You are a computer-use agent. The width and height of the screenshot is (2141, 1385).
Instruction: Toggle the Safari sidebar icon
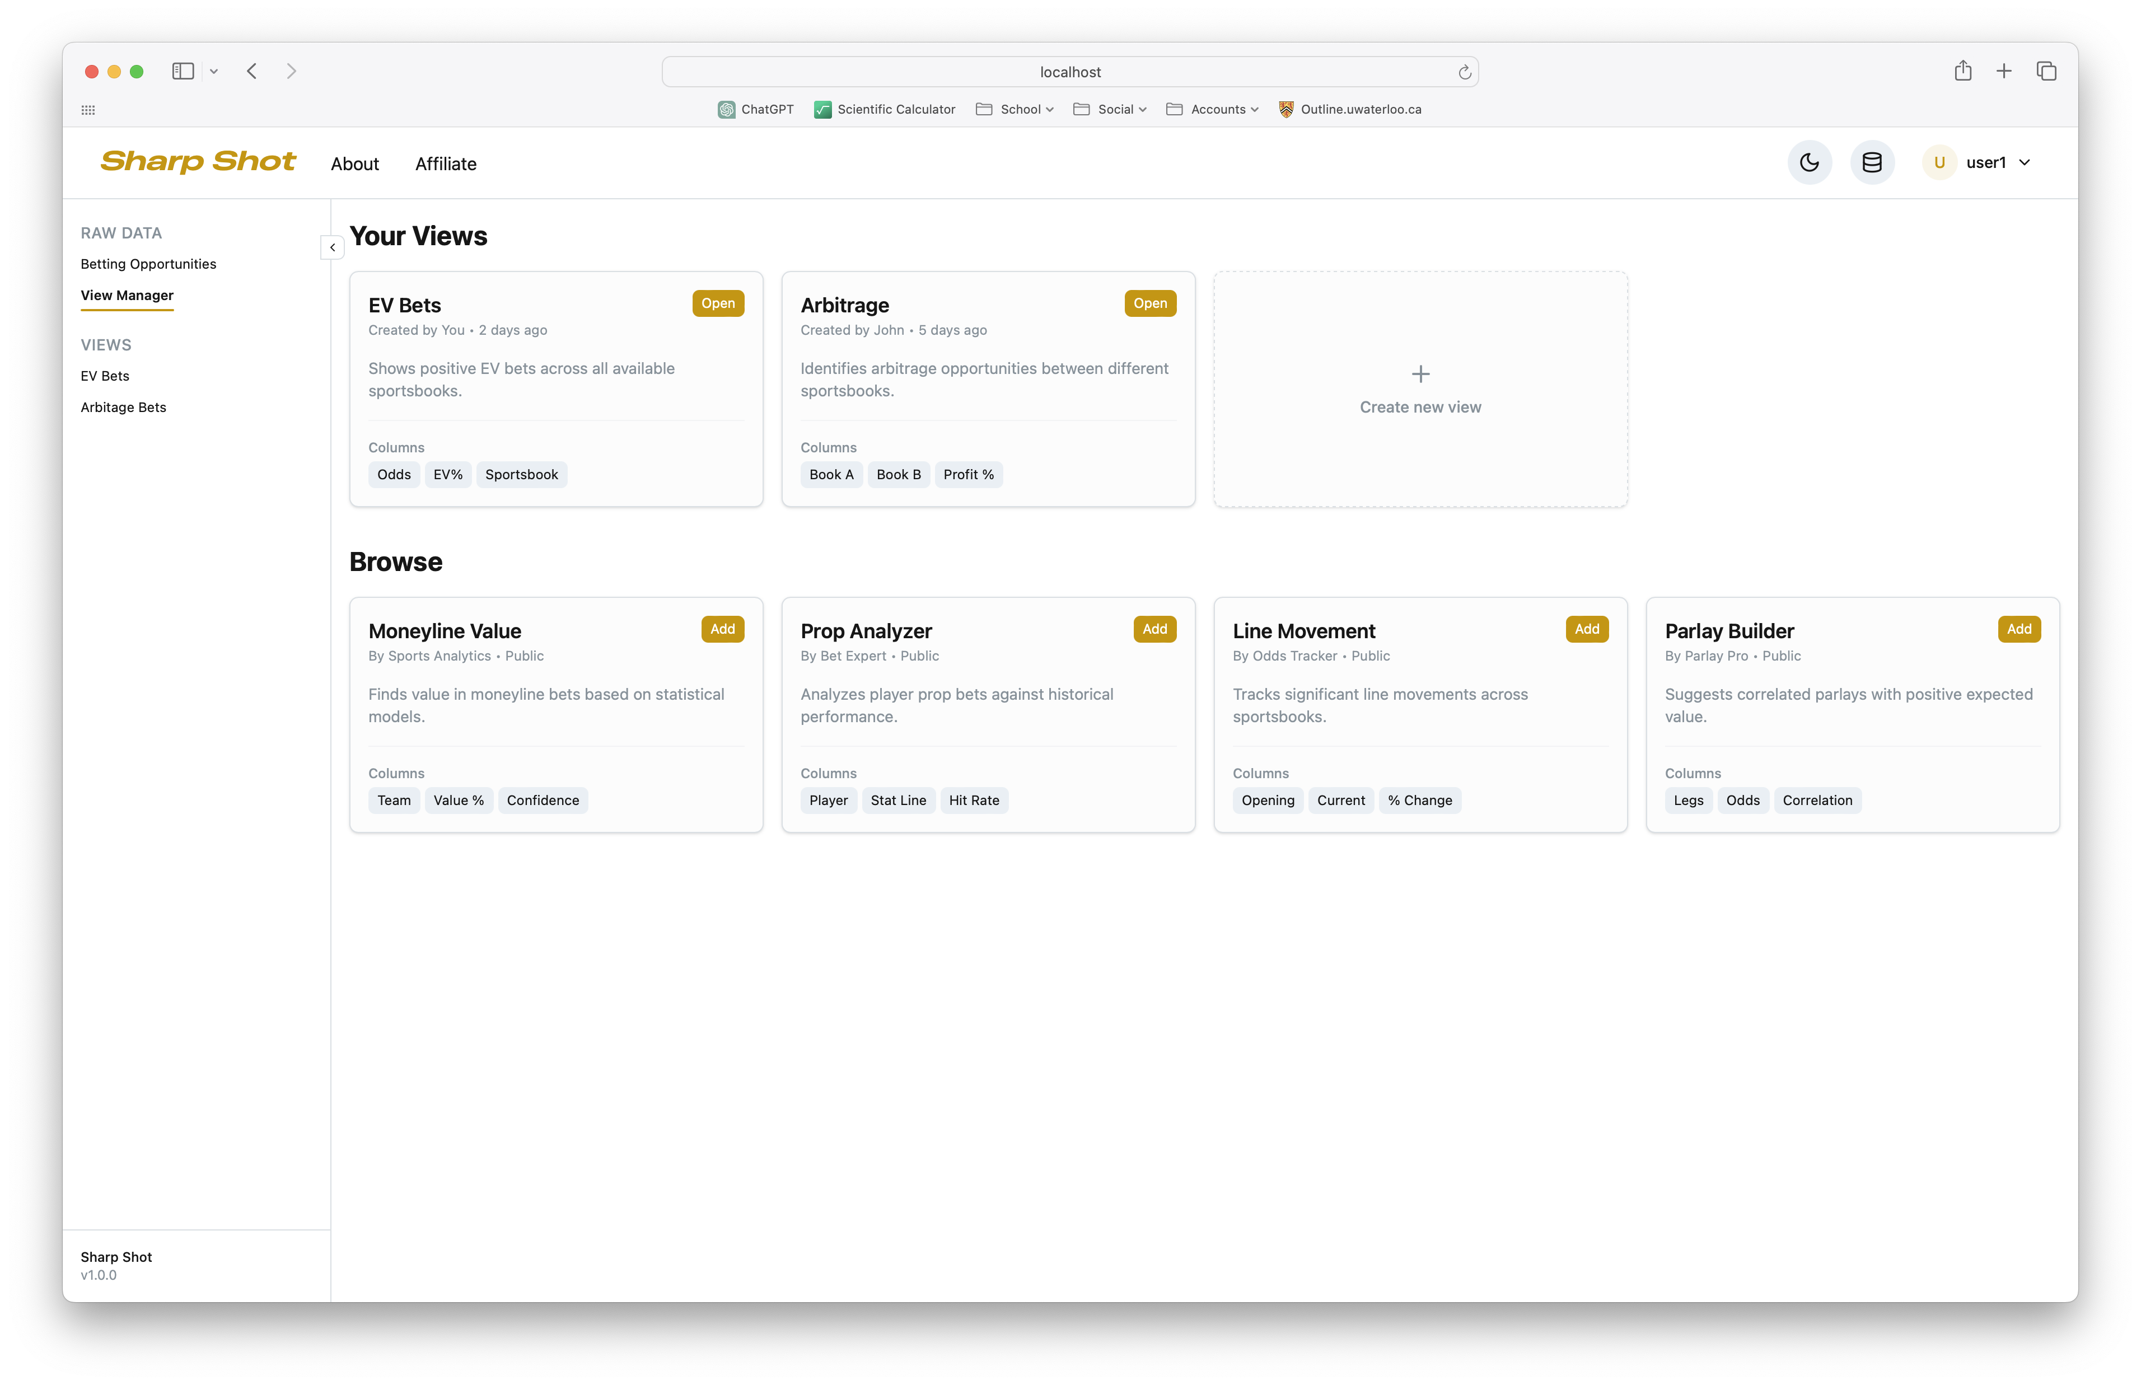(x=184, y=71)
